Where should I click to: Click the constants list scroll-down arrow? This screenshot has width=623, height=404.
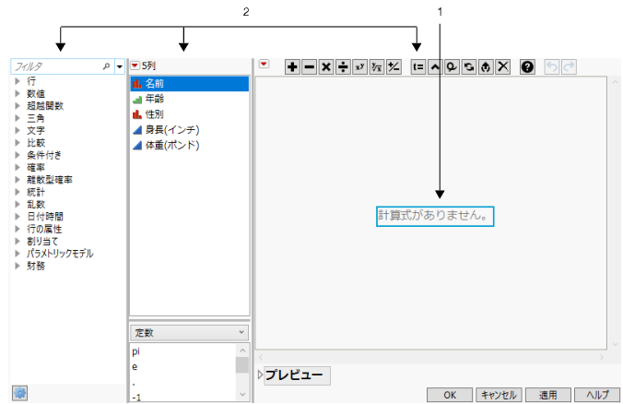tap(242, 395)
